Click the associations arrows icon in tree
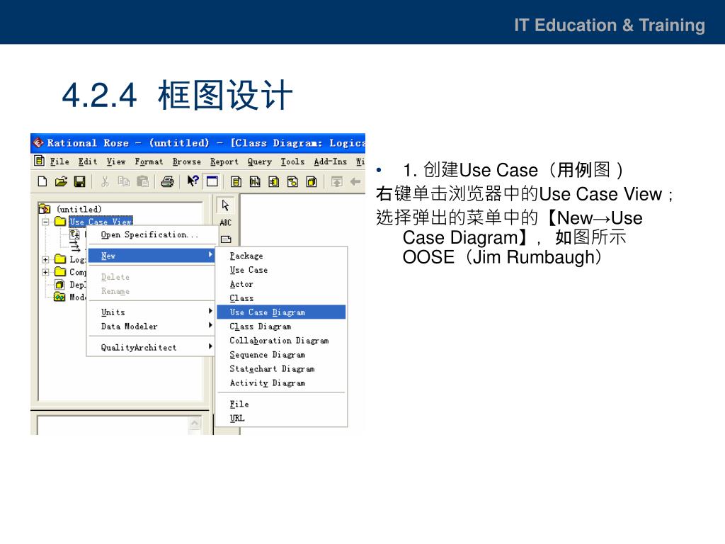 [x=75, y=246]
